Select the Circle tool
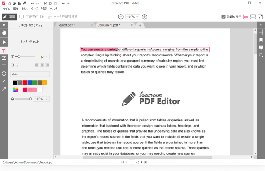This screenshot has height=171, width=265. tap(4, 74)
